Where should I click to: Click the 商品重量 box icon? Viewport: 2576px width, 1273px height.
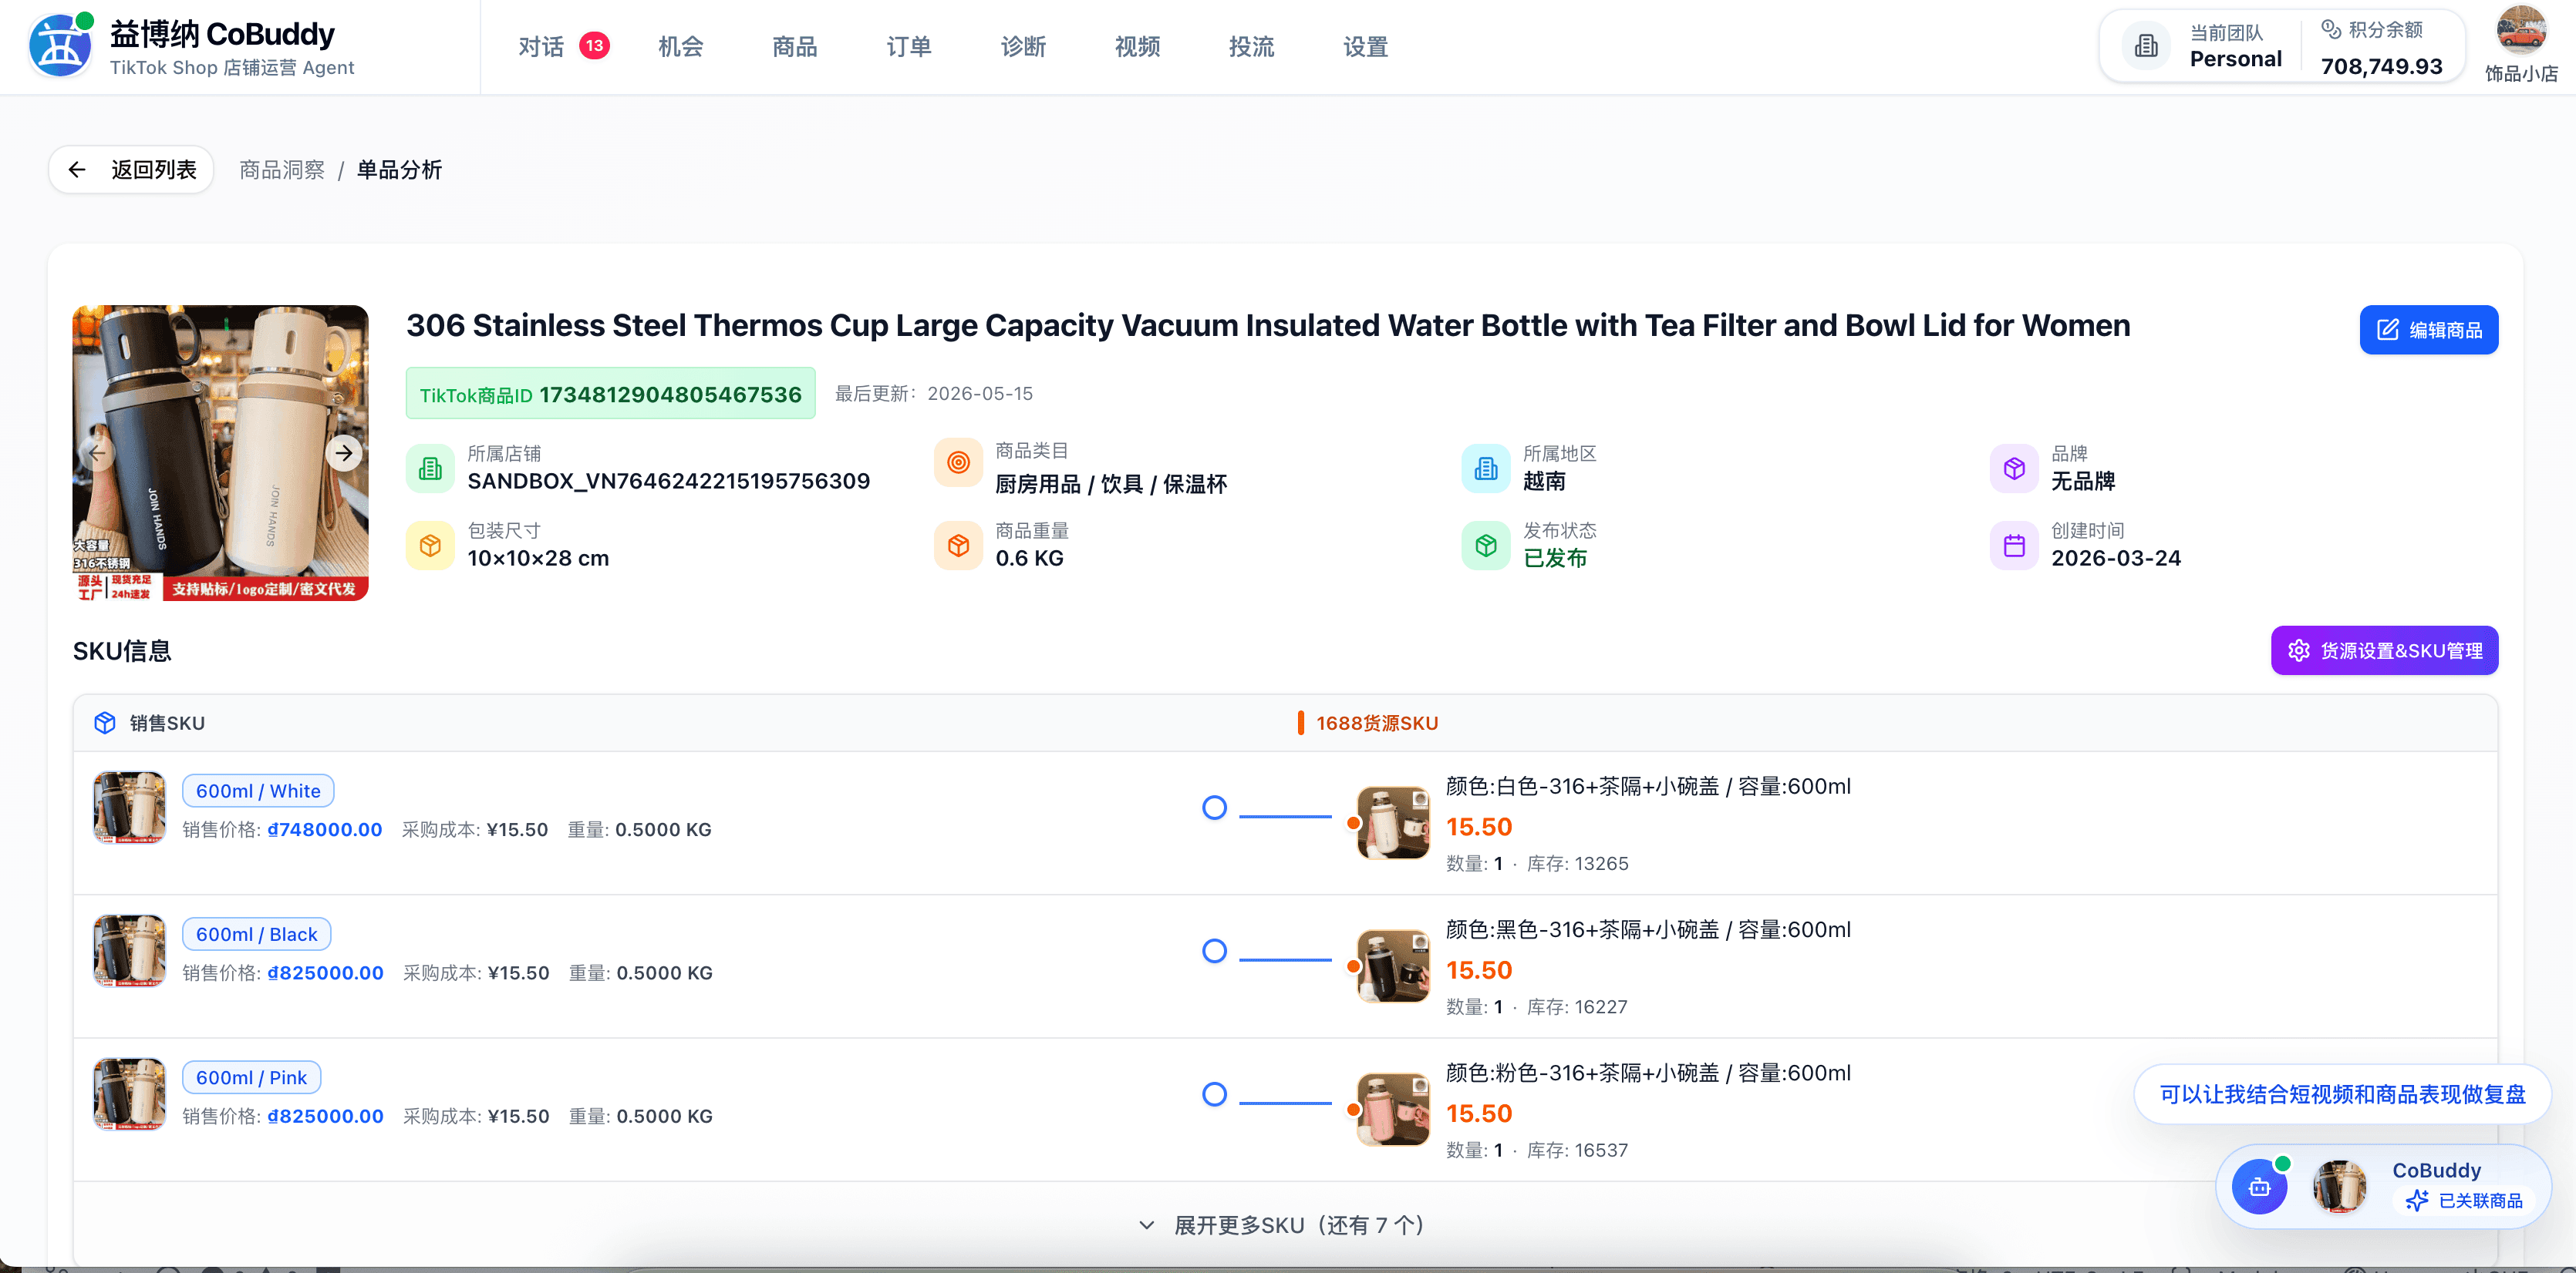(958, 546)
